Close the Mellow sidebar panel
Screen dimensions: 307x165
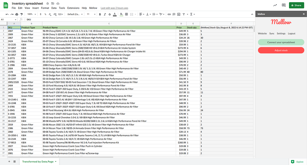point(304,14)
